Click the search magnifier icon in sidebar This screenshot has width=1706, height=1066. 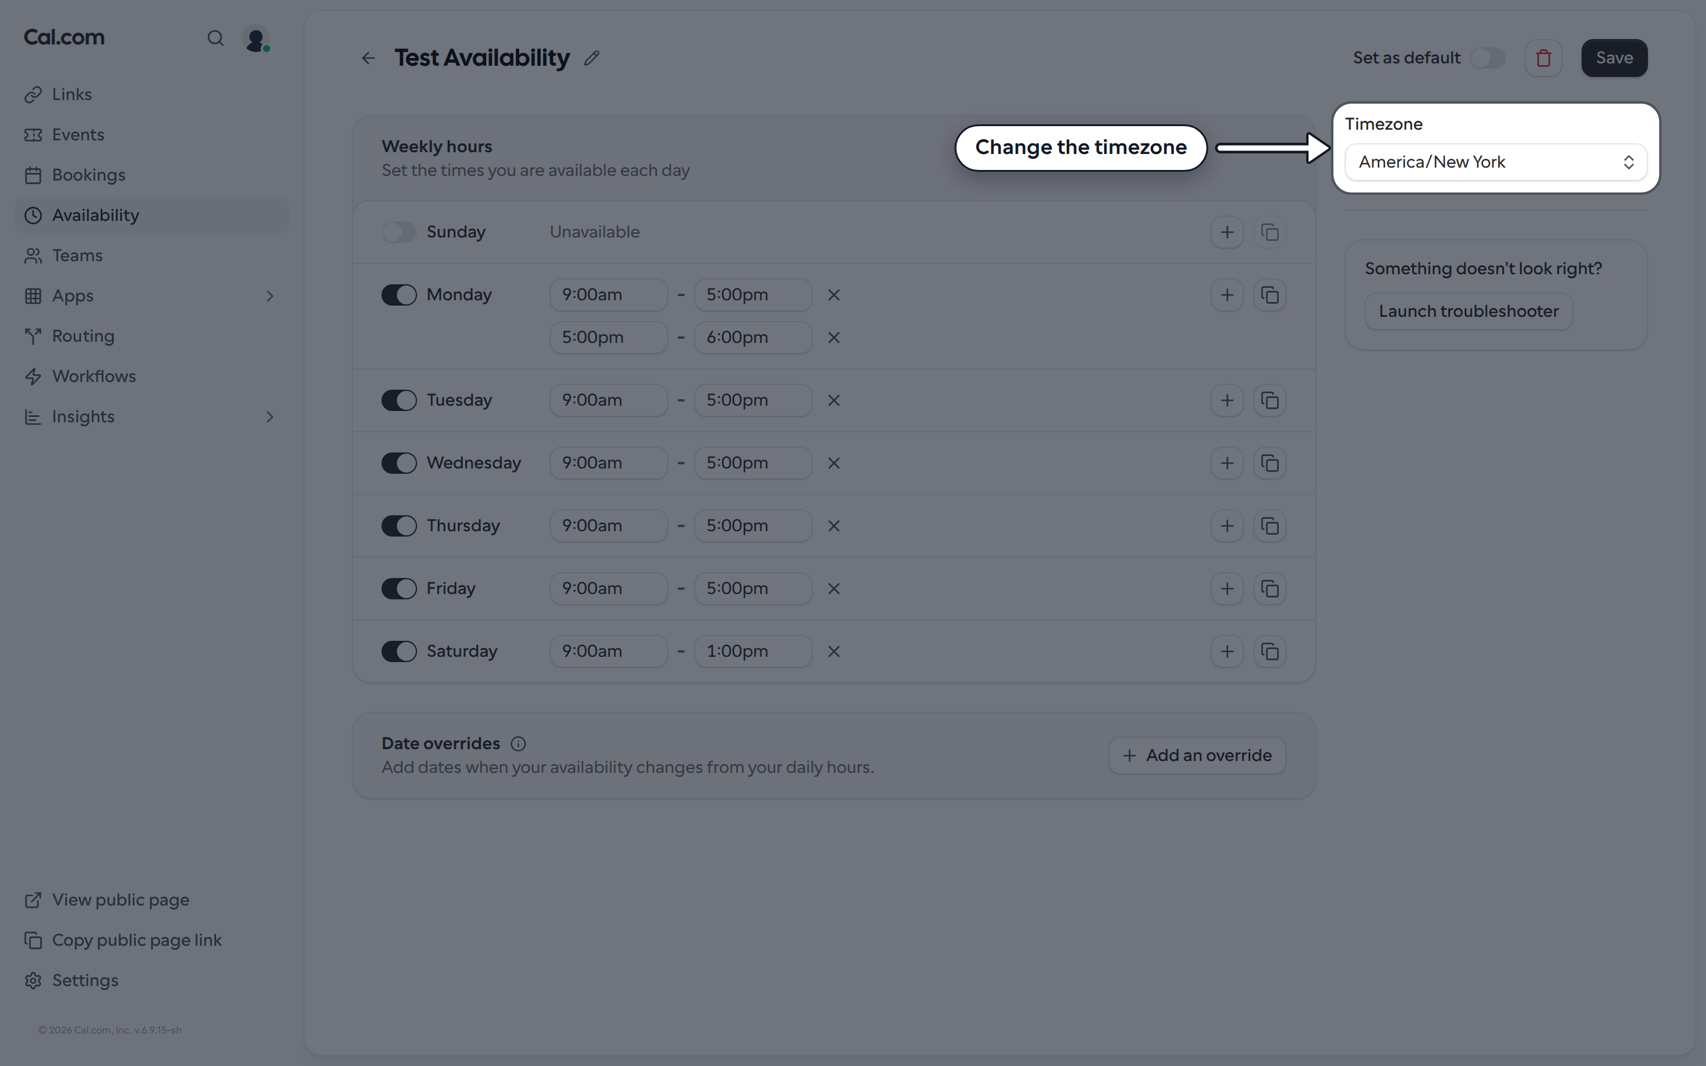pos(215,38)
